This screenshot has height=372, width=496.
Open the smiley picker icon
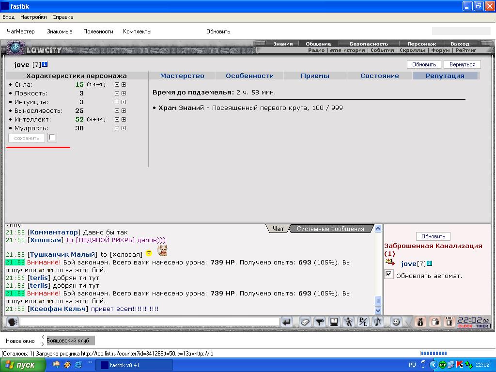click(x=396, y=322)
